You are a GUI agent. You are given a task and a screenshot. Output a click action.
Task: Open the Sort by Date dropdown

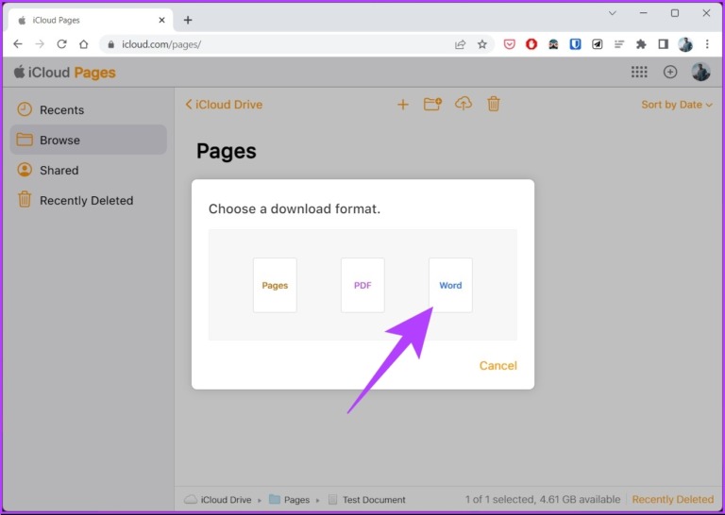point(677,105)
